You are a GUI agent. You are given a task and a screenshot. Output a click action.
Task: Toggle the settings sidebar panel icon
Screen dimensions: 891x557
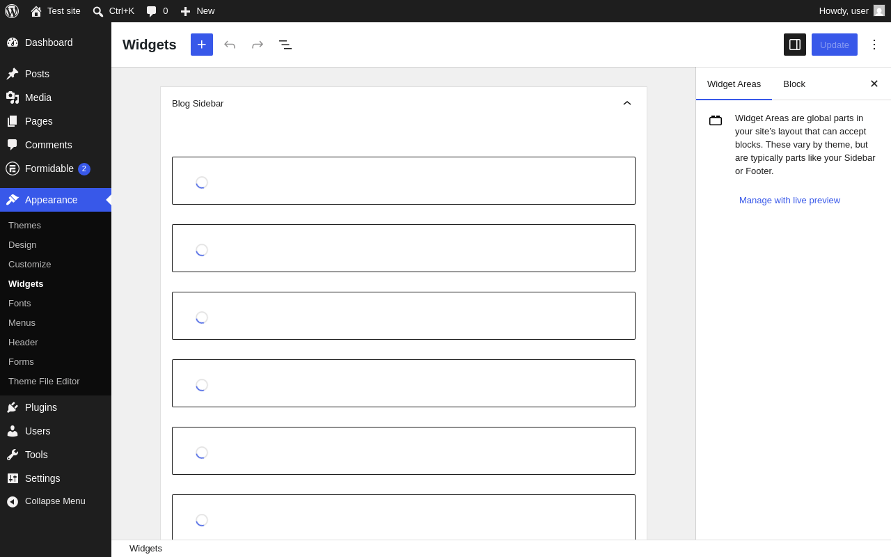click(x=795, y=45)
